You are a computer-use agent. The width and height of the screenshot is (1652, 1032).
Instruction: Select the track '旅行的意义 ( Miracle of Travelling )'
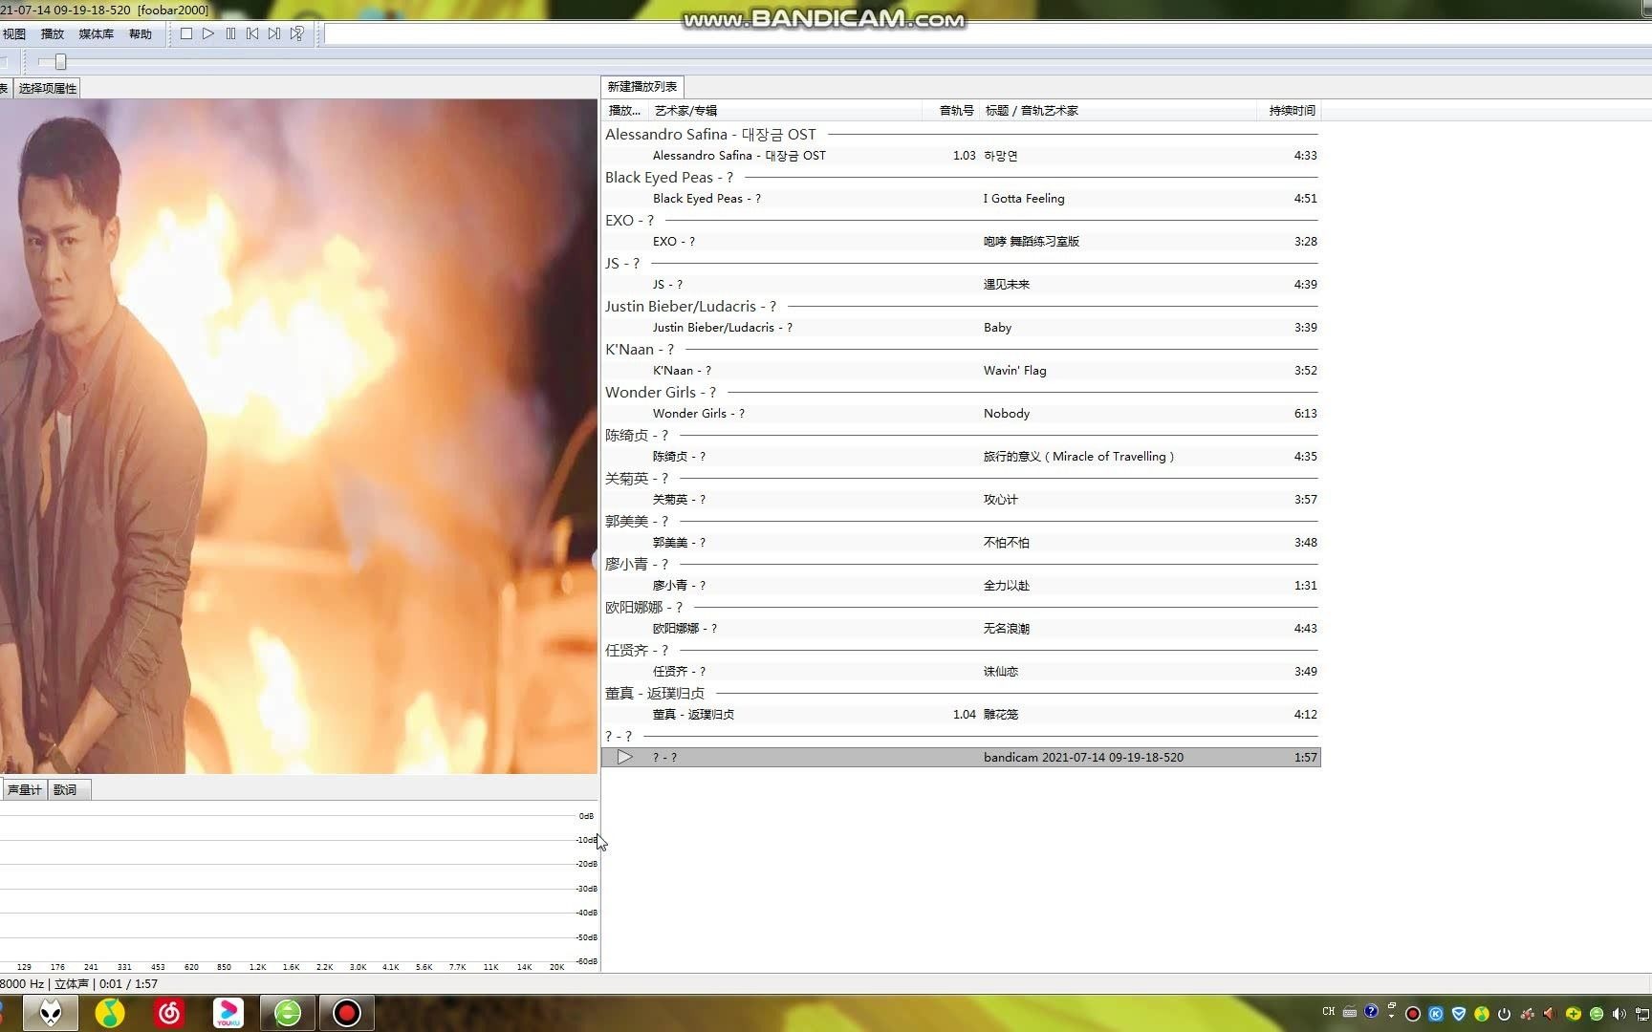pos(961,456)
